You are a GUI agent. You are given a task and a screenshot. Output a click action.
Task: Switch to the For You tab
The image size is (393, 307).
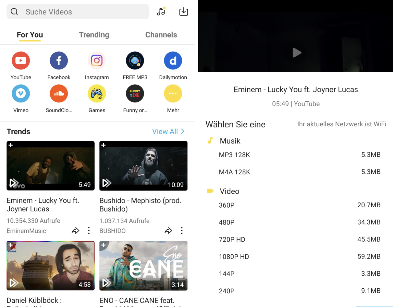tap(30, 35)
